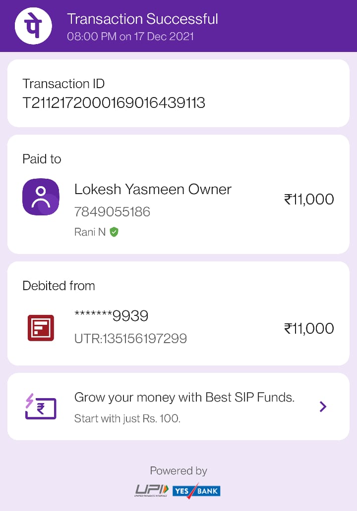Click the UPI logo
The height and width of the screenshot is (511, 357).
[x=152, y=491]
